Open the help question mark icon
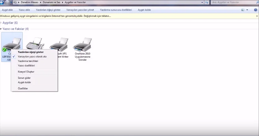The height and width of the screenshot is (136, 259). click(x=256, y=10)
